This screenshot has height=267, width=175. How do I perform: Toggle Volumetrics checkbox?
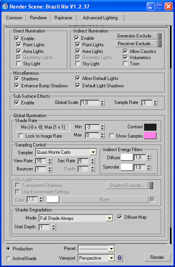pyautogui.click(x=125, y=58)
